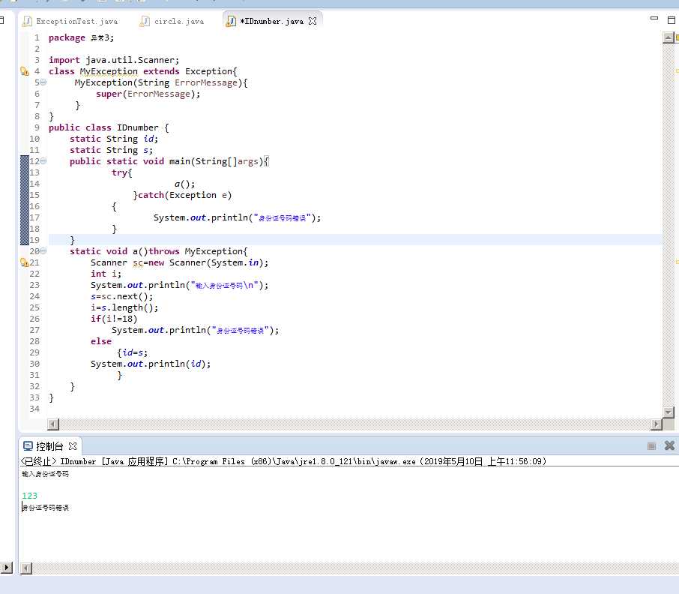
Task: Click the 'static String id;' line
Action: coord(114,139)
